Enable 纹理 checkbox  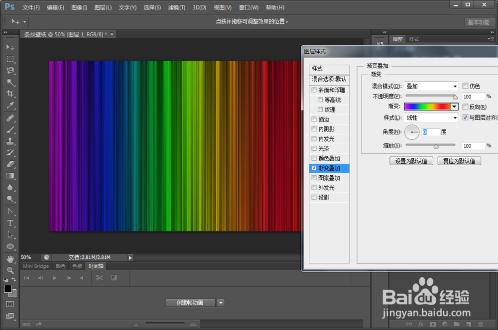coord(320,110)
